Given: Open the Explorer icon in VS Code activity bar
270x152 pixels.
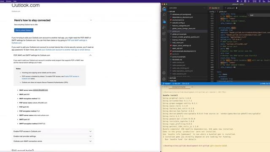Looking at the screenshot, I should click(x=164, y=9).
